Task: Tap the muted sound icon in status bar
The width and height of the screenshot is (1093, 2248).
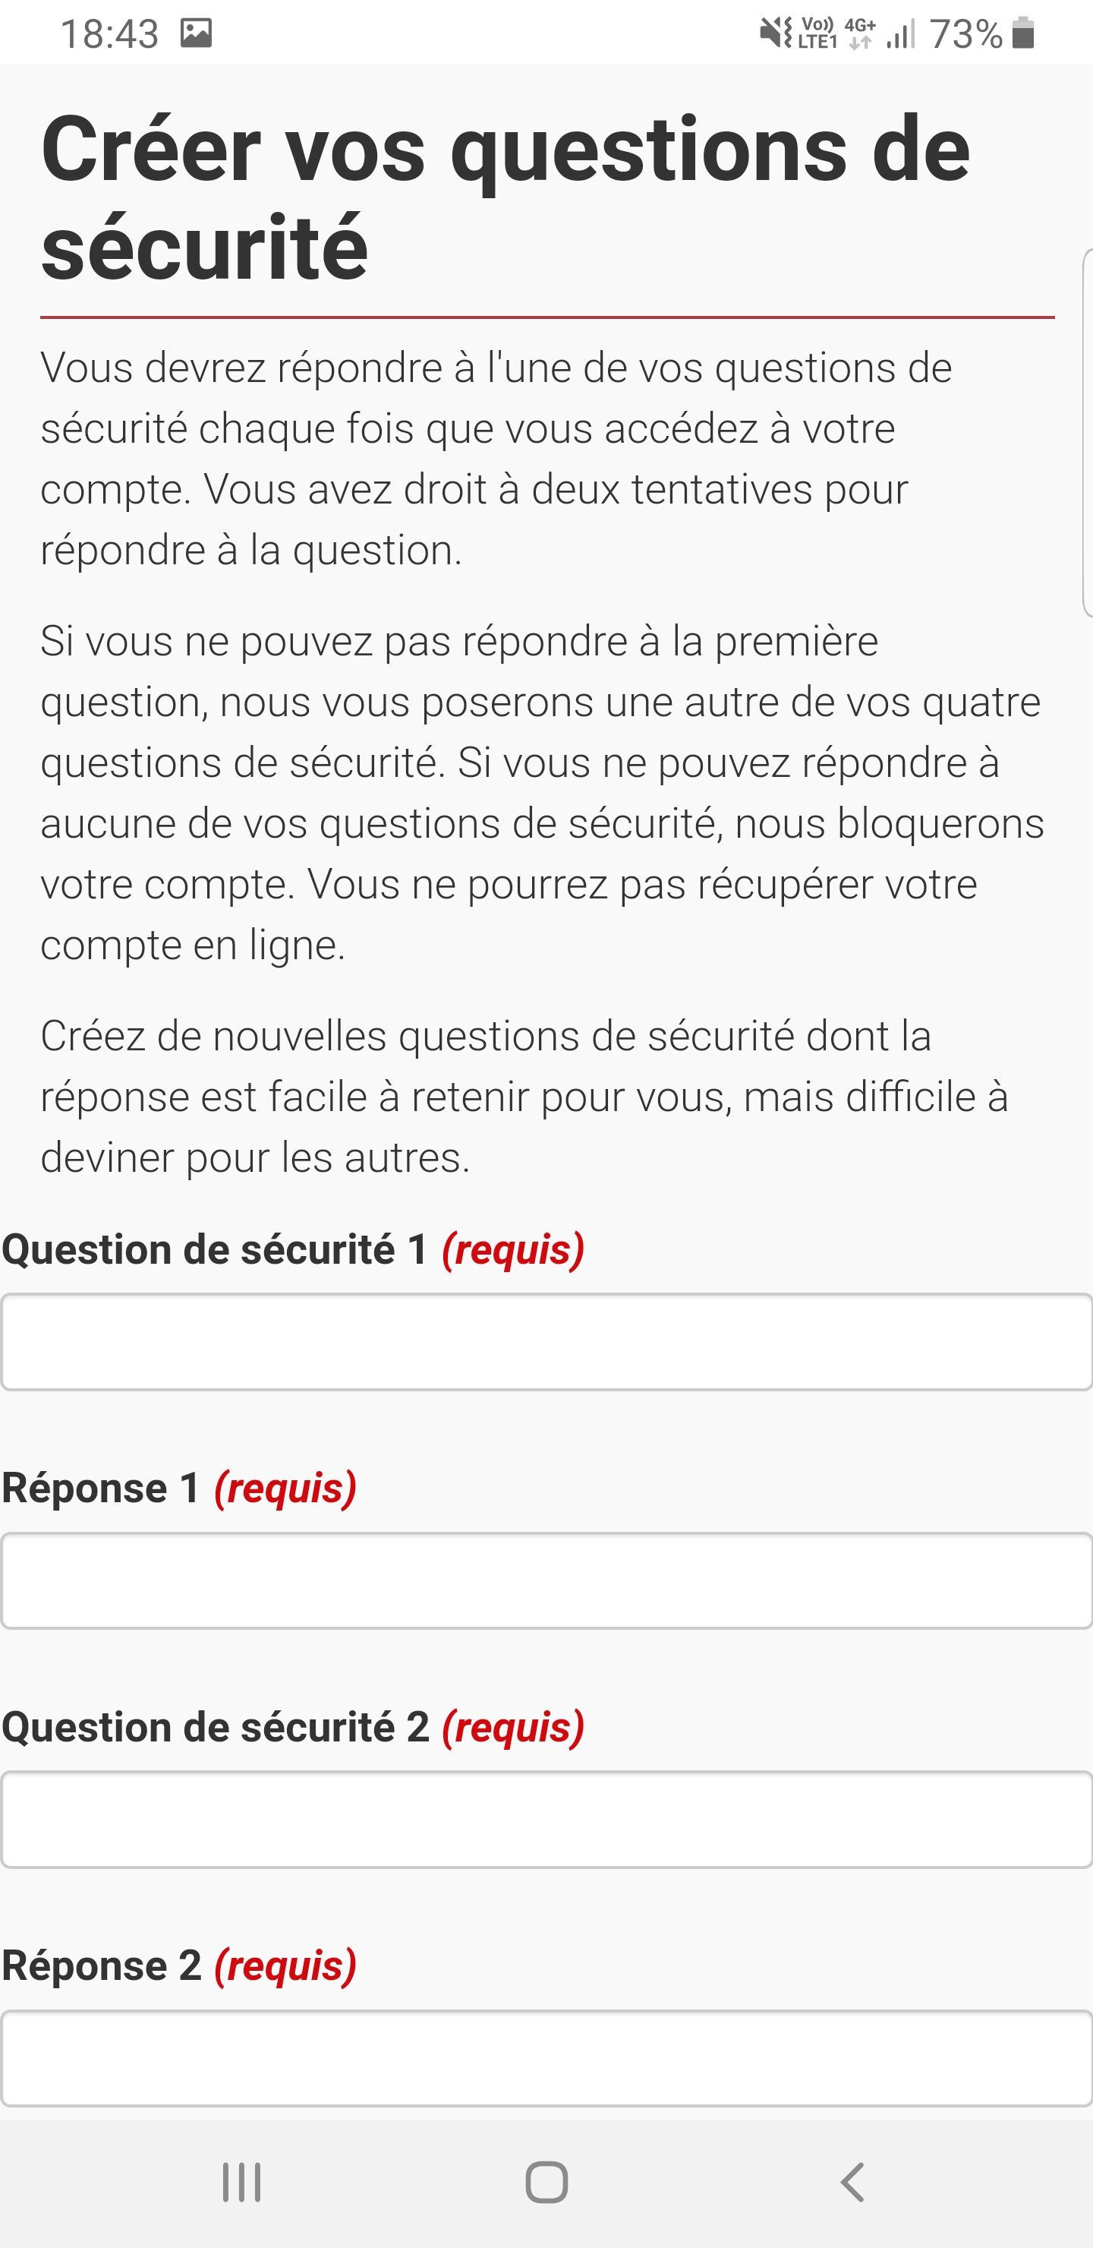Action: [775, 33]
